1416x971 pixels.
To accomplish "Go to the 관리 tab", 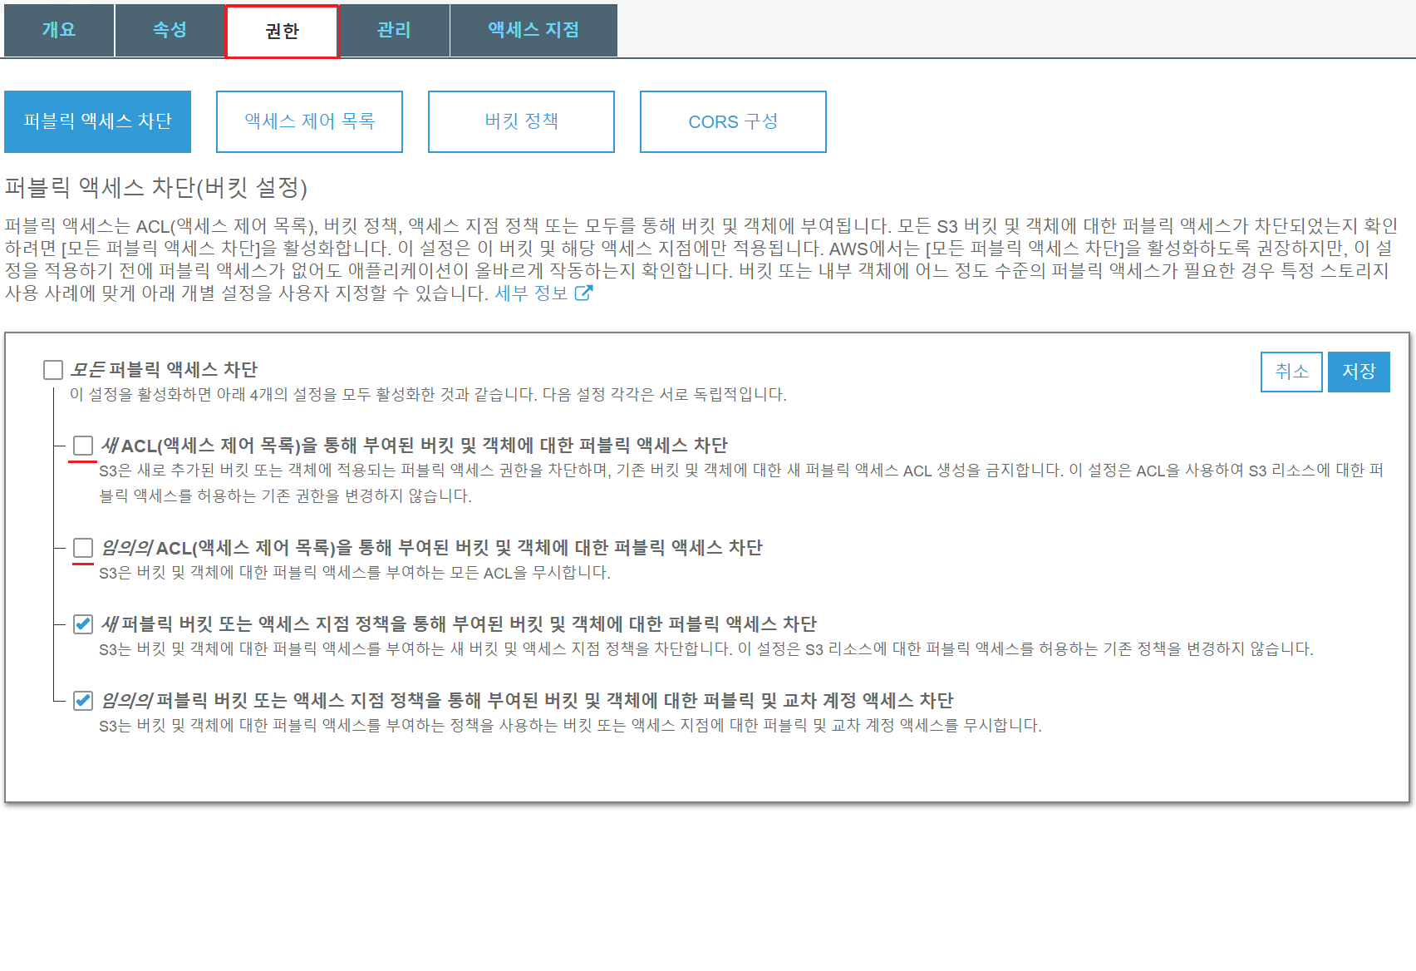I will (394, 30).
